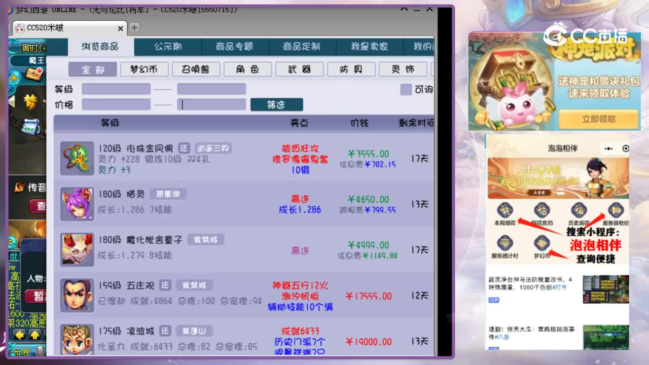This screenshot has height=365, width=649.
Task: Open the 神马法防魔童 article thumbnail
Action: tap(606, 289)
